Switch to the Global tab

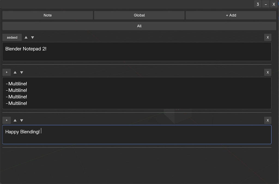click(139, 15)
